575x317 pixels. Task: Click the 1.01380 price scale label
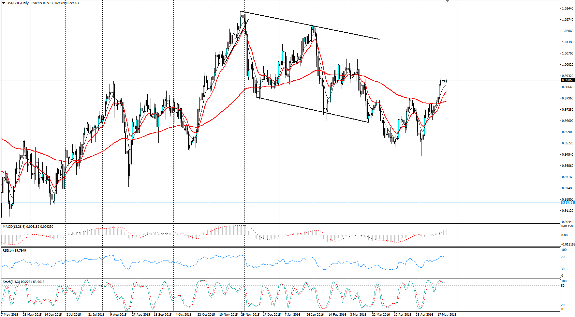click(567, 42)
